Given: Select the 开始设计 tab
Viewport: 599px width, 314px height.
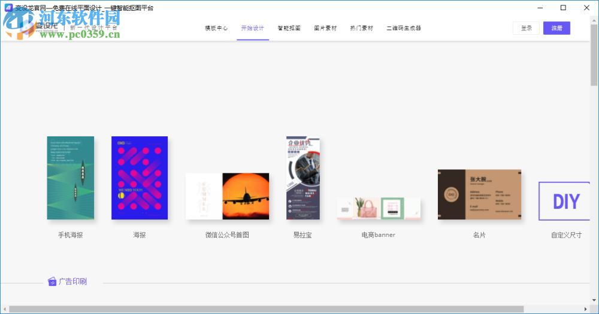Looking at the screenshot, I should [253, 28].
